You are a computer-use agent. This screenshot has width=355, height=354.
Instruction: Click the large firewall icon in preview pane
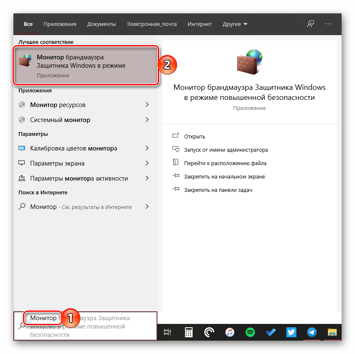click(249, 62)
